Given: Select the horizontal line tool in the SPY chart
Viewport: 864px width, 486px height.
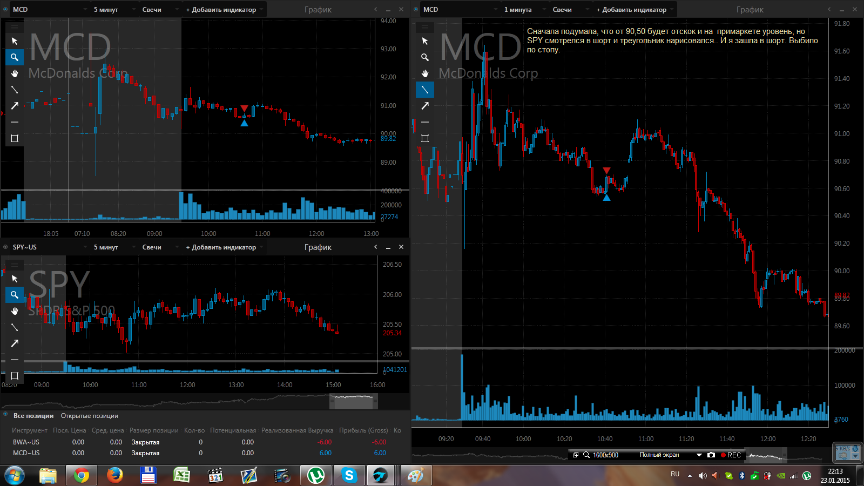Looking at the screenshot, I should coord(15,360).
